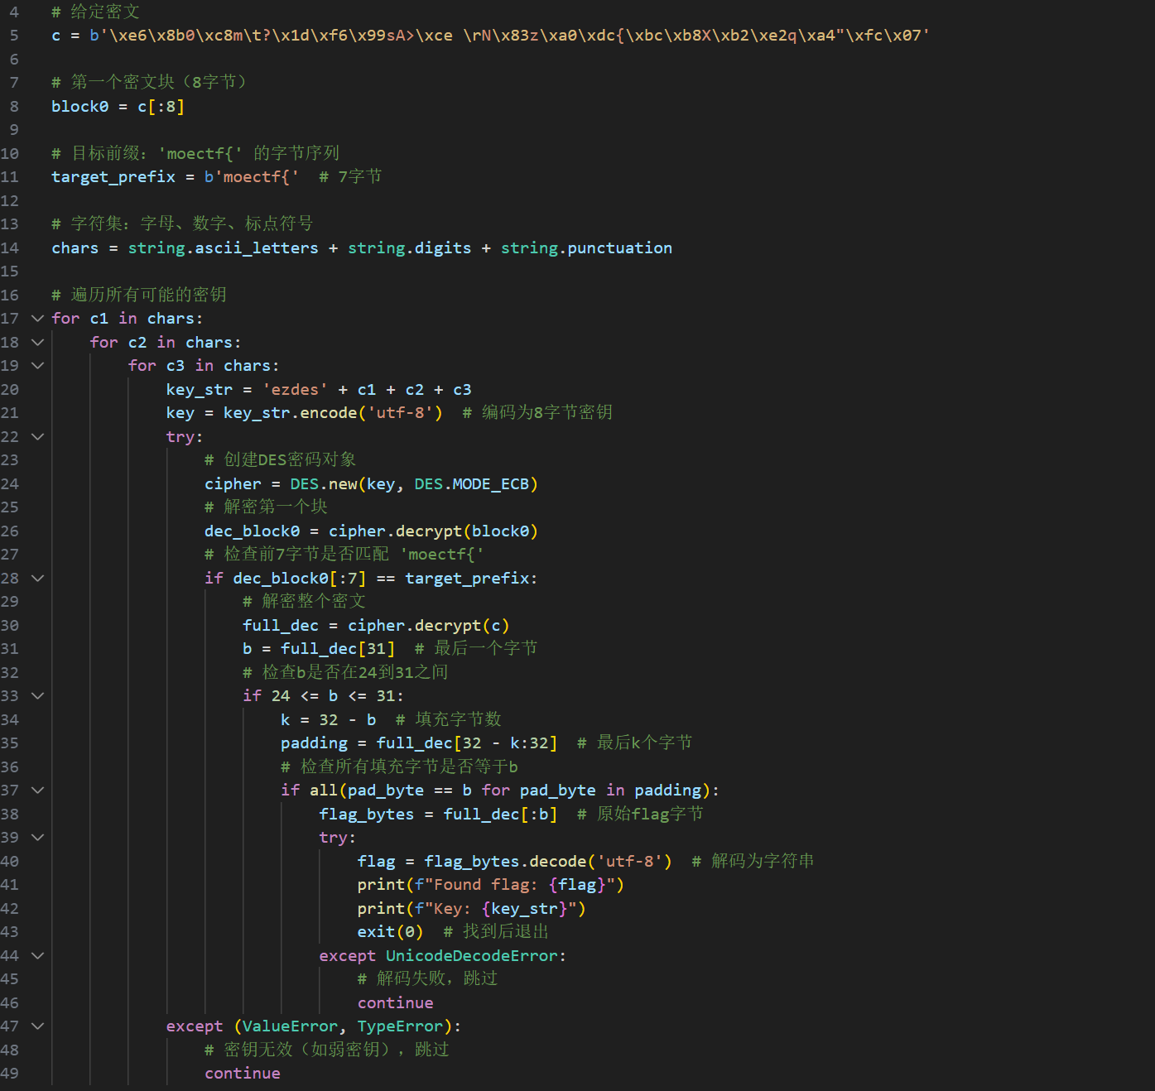Fold the outer try block on line 22
The height and width of the screenshot is (1091, 1155).
[37, 437]
